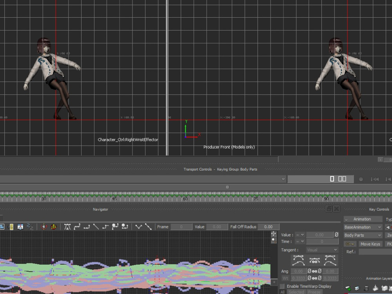Click the move-layer-up stack icon
Screen dimensions: 392x294
coord(385,289)
